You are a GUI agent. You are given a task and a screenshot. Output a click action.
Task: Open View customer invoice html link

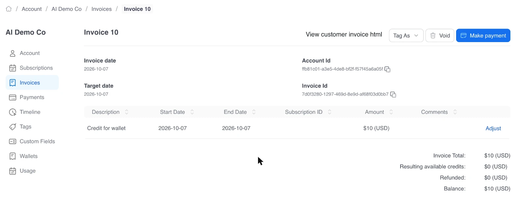tap(344, 35)
